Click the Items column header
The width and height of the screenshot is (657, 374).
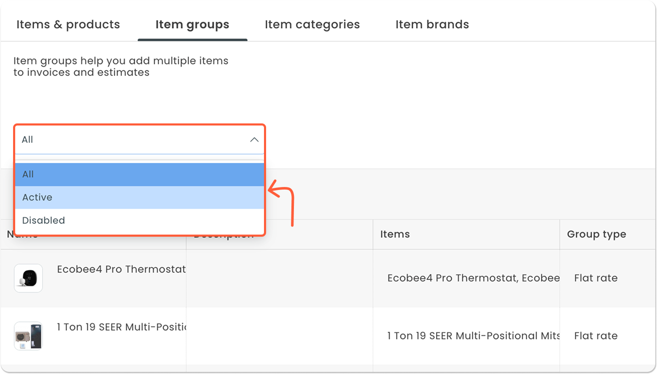point(395,234)
